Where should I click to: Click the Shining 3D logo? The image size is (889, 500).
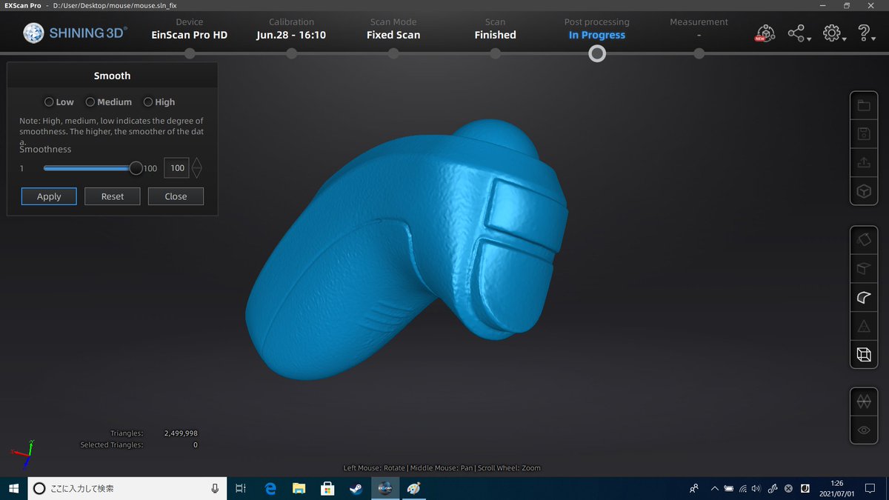tap(76, 33)
